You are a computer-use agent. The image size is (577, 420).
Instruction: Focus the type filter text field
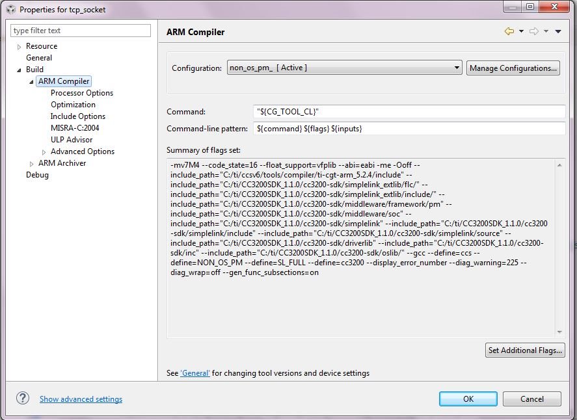point(81,31)
